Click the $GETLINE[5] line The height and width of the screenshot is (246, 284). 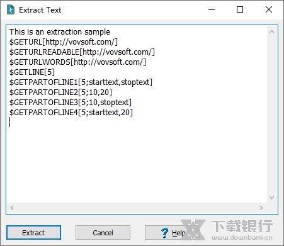pos(32,72)
